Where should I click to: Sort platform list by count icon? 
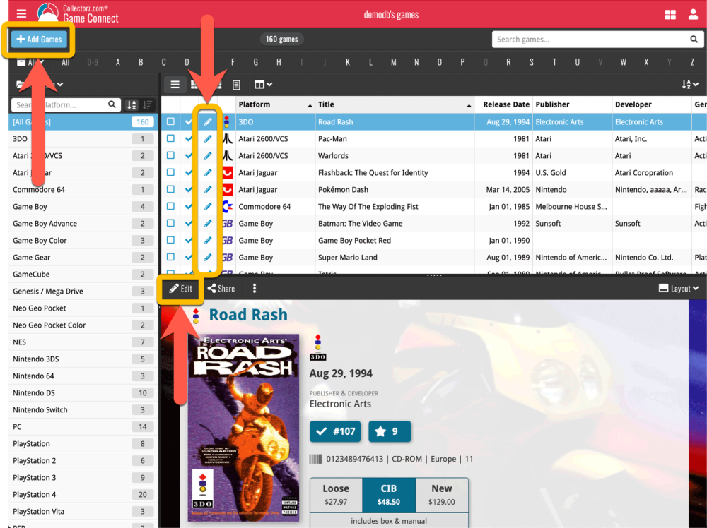[x=148, y=105]
